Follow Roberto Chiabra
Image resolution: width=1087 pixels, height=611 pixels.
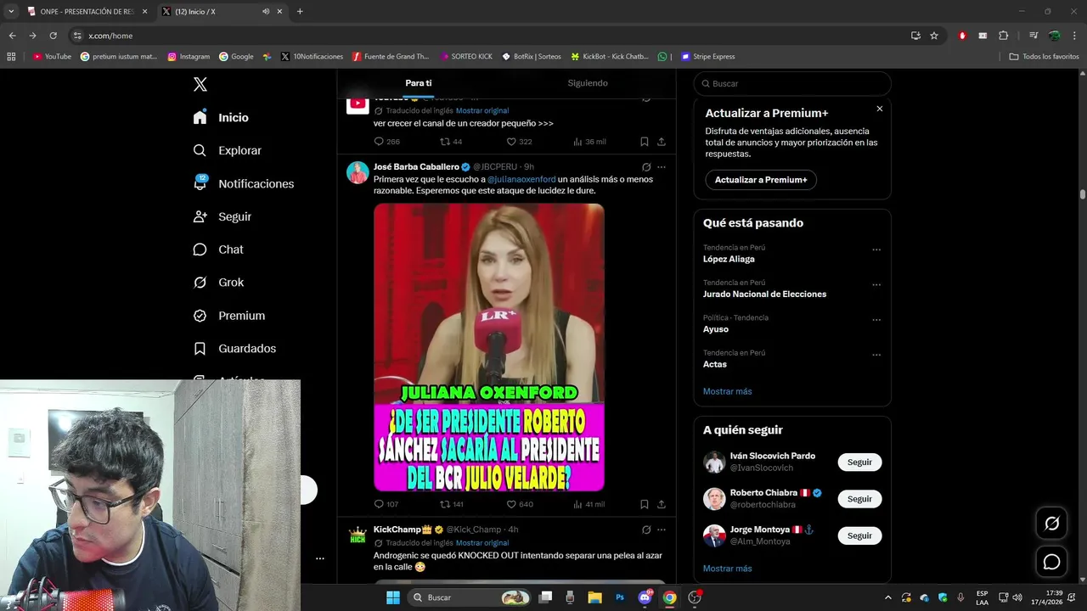859,499
